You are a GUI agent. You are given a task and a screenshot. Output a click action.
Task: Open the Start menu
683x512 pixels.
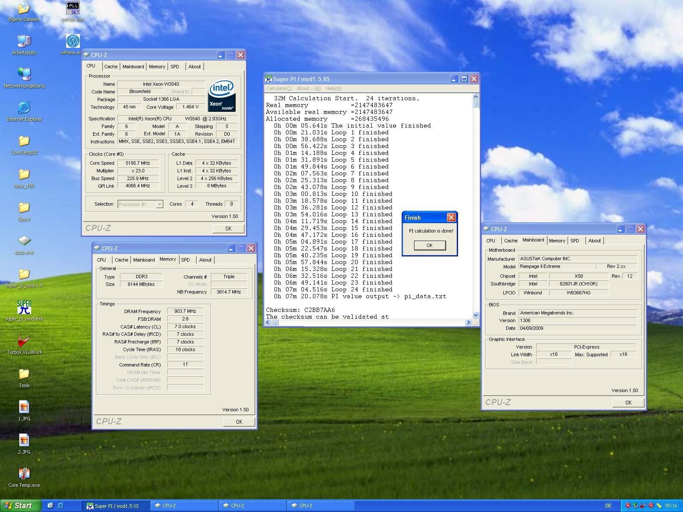pos(20,506)
